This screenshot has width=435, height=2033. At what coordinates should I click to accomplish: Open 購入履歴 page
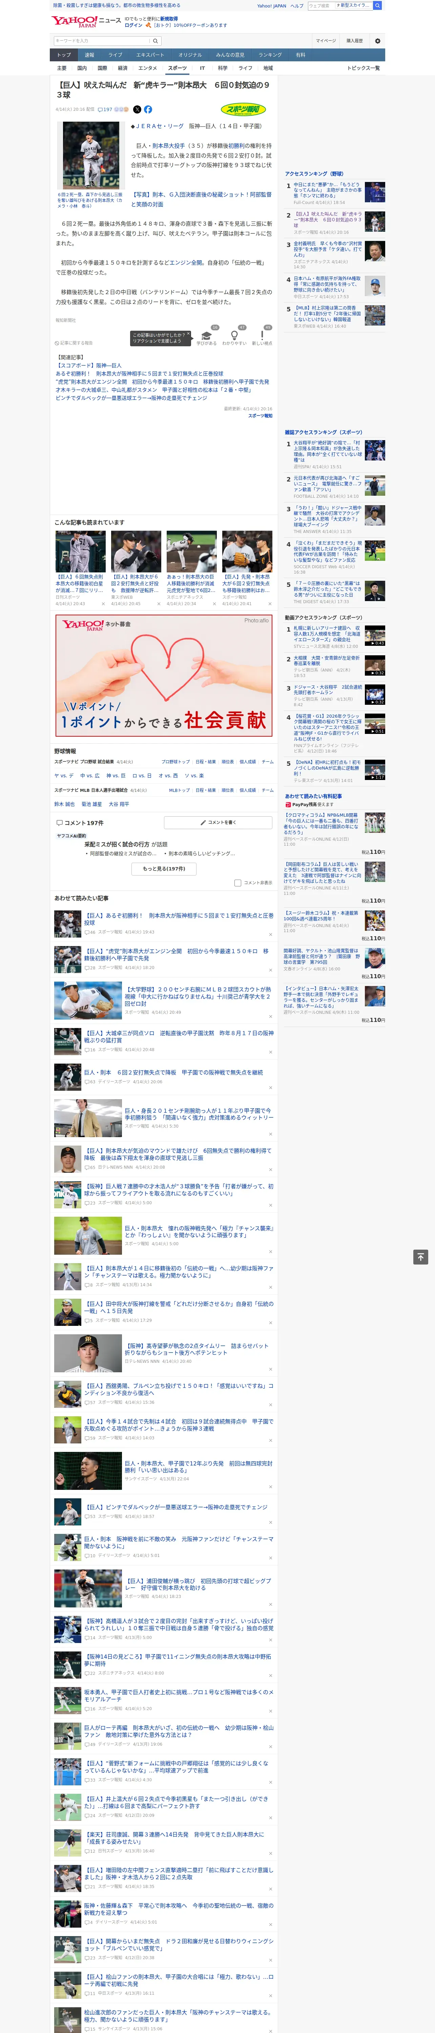[354, 41]
